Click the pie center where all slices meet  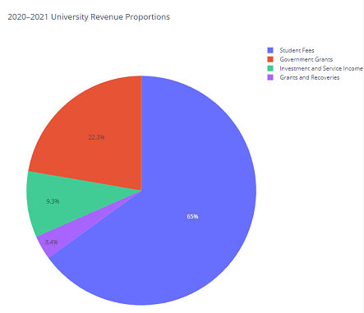click(141, 191)
